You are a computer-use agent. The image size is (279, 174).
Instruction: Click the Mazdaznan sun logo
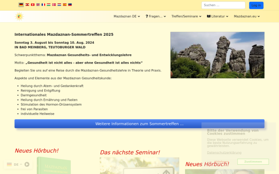(19, 17)
